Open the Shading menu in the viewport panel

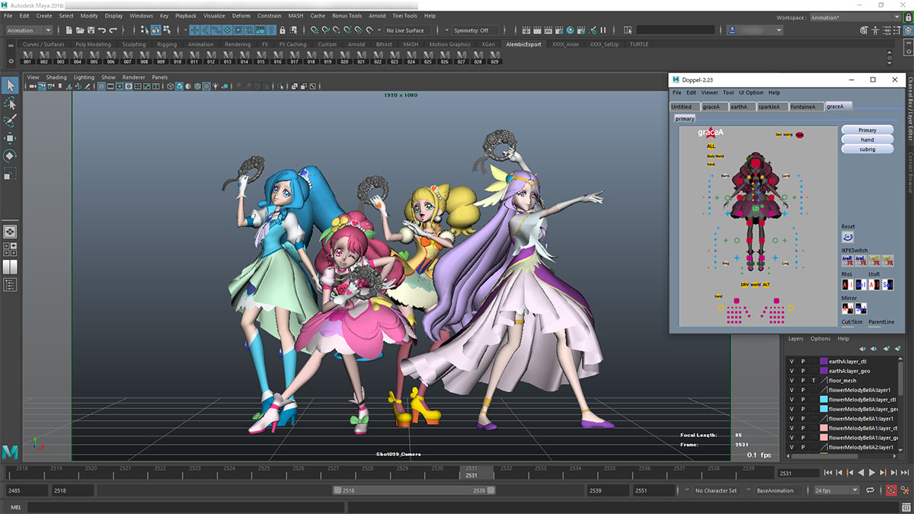point(56,77)
